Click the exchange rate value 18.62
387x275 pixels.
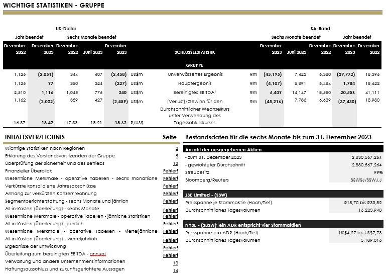point(120,123)
